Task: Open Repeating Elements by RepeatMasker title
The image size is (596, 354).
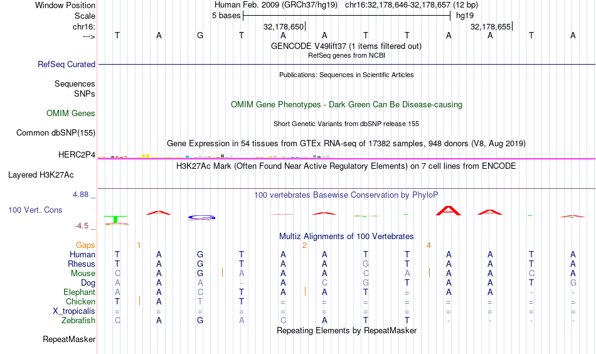Action: 346,330
